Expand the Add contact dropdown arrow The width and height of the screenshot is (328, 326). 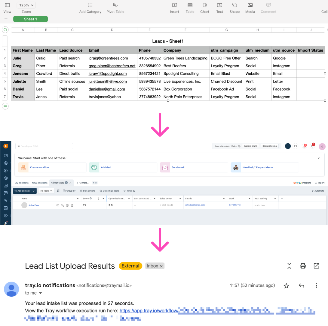(34, 191)
